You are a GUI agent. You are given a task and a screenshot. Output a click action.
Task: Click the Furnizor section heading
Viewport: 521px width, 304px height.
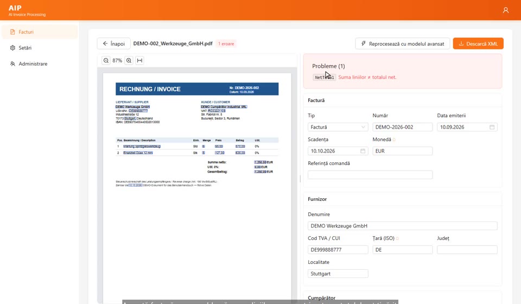click(317, 199)
